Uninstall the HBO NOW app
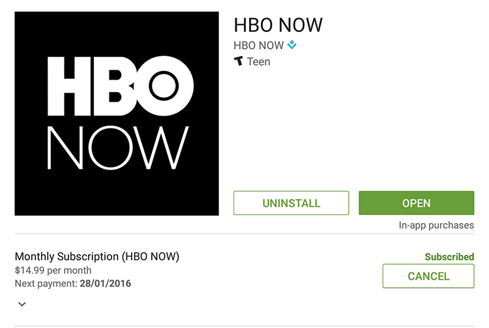Screen dimensions: 489x328 [291, 203]
